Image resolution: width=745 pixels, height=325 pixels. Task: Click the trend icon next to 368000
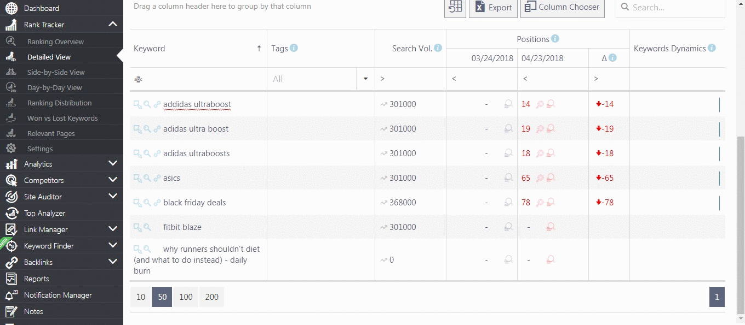tap(384, 203)
